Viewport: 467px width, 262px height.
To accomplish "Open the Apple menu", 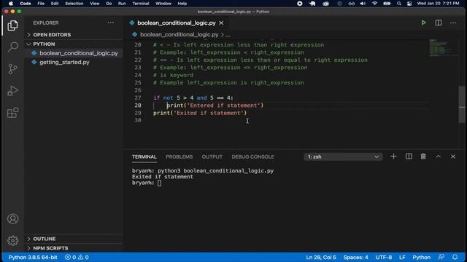I will click(x=11, y=4).
